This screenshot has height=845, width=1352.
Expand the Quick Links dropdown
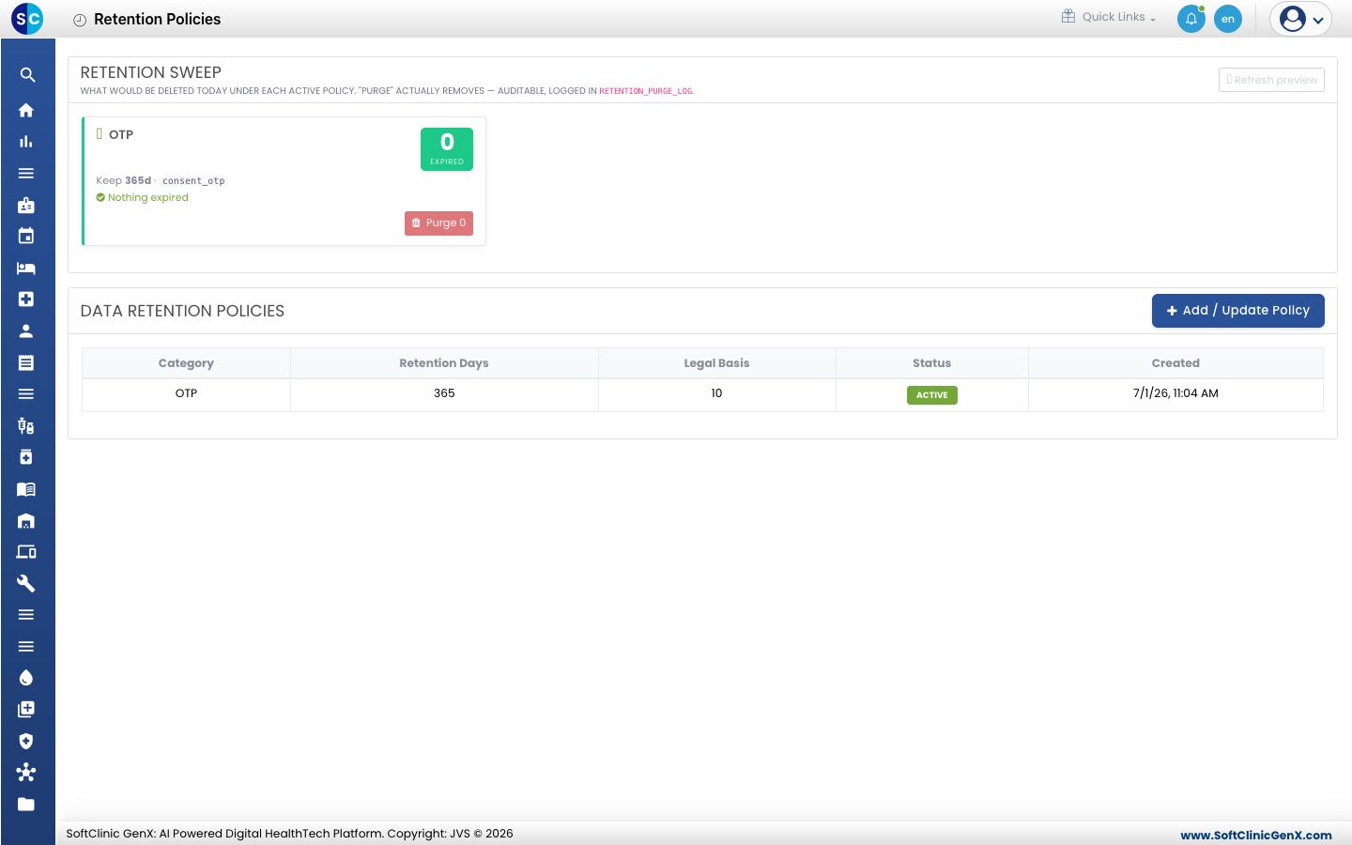1109,17
